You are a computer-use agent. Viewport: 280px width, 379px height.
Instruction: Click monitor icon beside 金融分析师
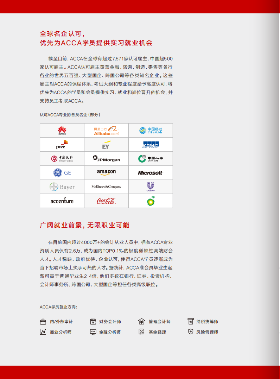click(93, 332)
